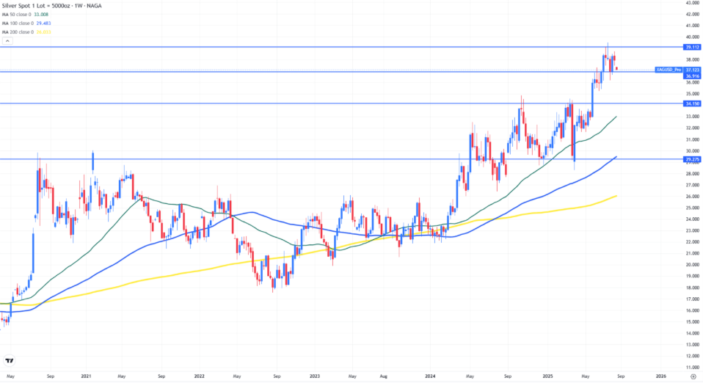Click the 16.000 price axis label
The height and width of the screenshot is (383, 703).
click(692, 310)
